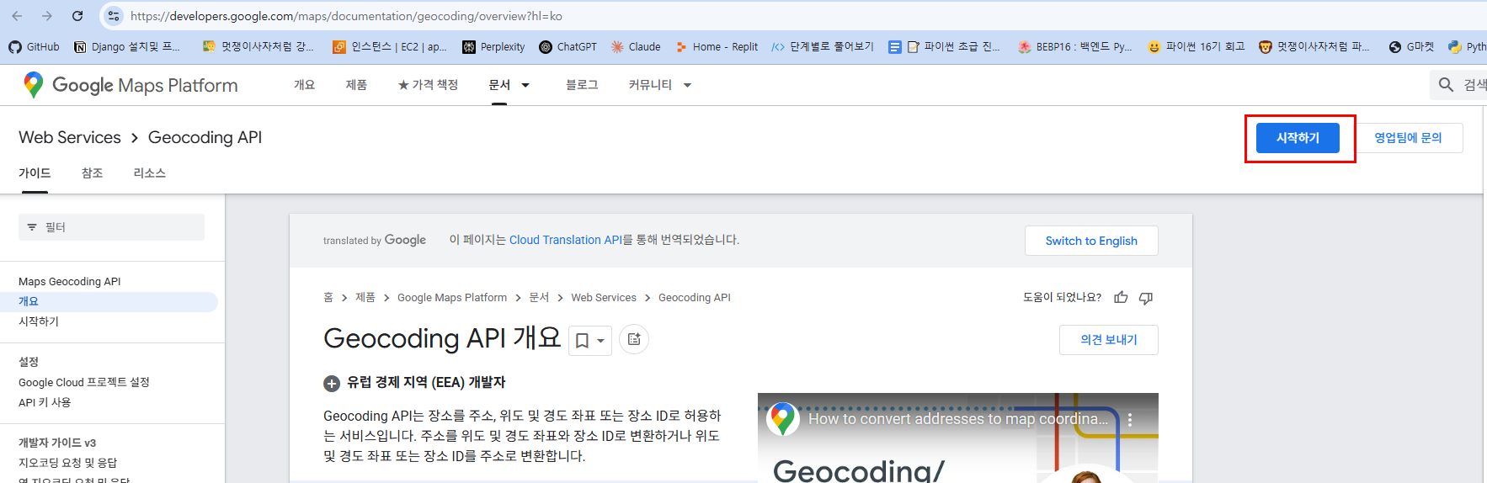
Task: Click the blue 시작하기 button
Action: click(x=1298, y=138)
